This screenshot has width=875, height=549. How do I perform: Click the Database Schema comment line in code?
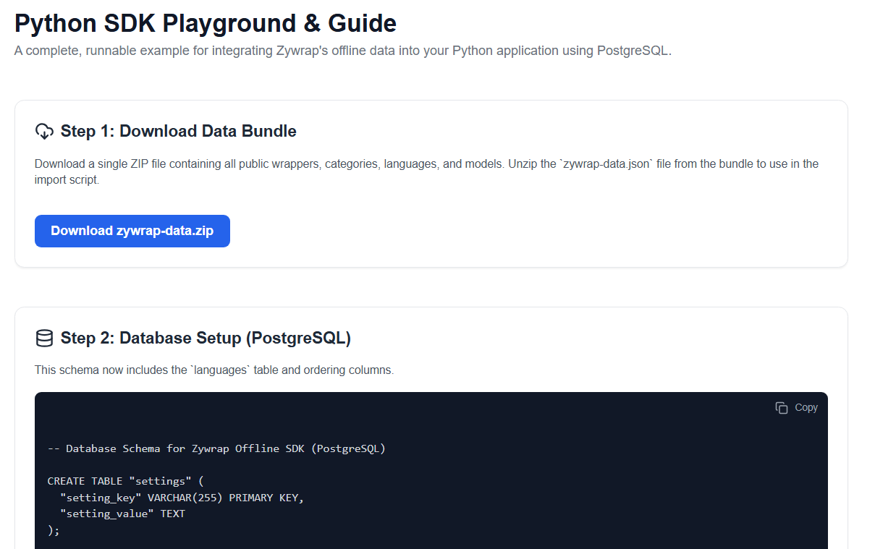pyautogui.click(x=216, y=448)
